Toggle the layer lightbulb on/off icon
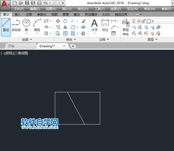 pos(134,21)
